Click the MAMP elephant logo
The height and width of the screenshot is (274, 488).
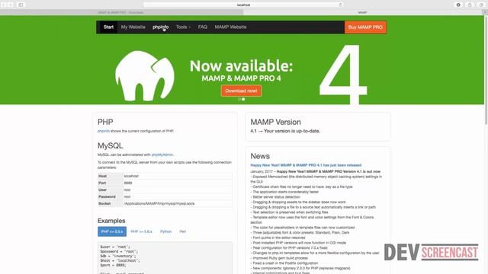145,76
